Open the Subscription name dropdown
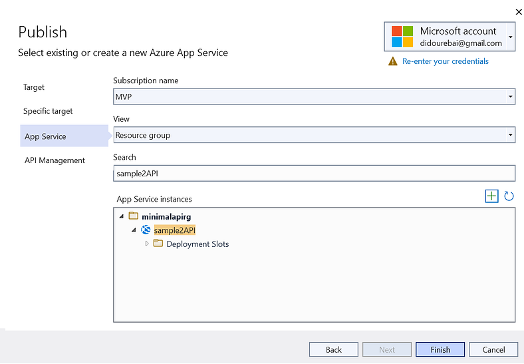Screen dimensions: 524x364 click(x=510, y=97)
